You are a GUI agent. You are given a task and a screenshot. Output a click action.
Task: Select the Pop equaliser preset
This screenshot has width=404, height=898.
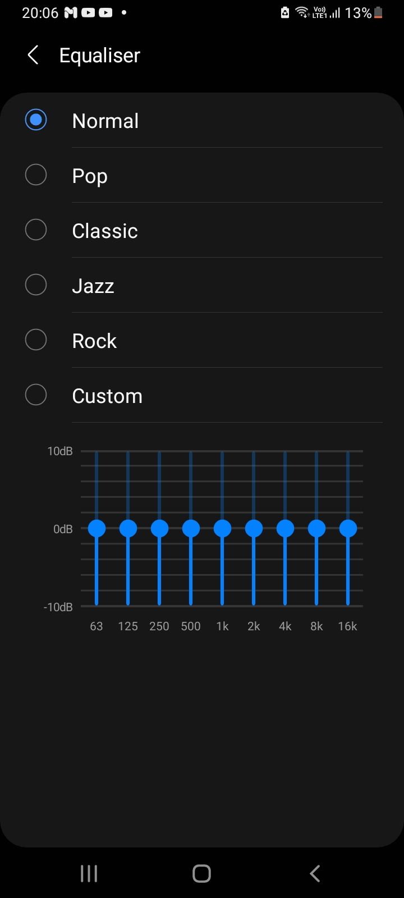36,175
